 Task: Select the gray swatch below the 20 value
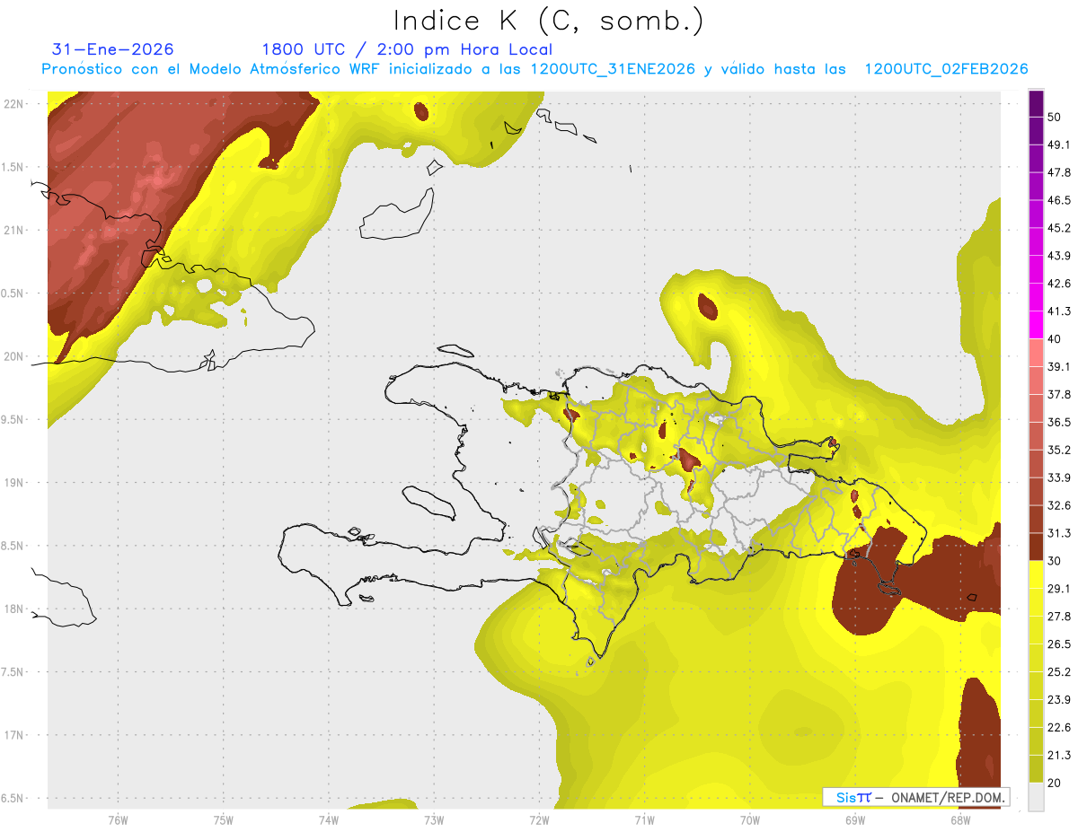1036,796
